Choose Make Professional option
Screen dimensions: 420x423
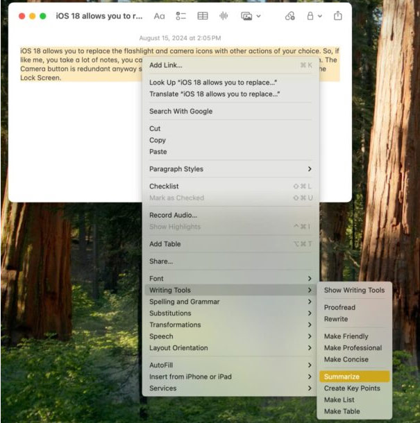click(x=354, y=347)
